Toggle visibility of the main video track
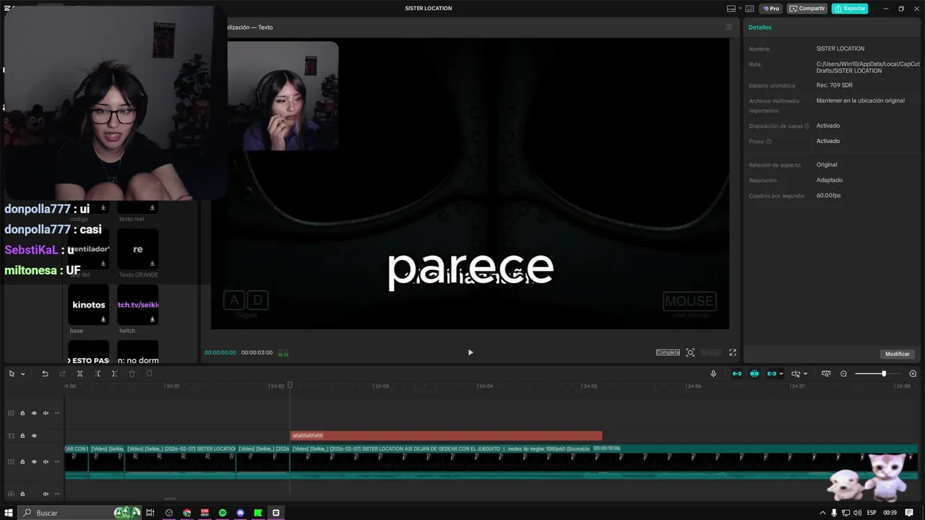925x520 pixels. [x=34, y=461]
